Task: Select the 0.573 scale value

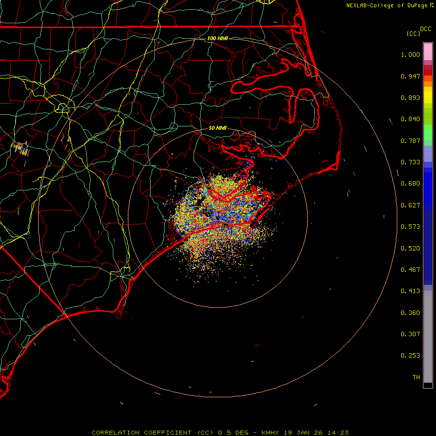Action: coord(410,227)
